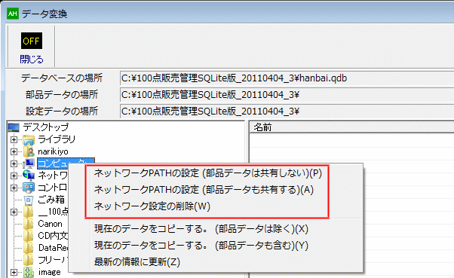Click the DataRec folder icon
This screenshot has height=278, width=454.
(x=29, y=248)
